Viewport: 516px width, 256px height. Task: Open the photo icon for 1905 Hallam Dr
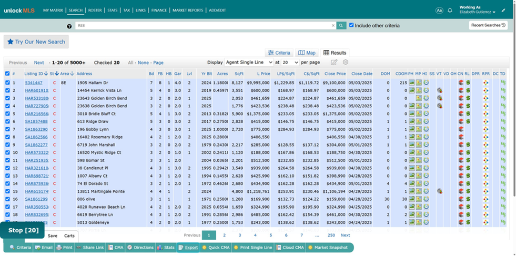point(411,83)
